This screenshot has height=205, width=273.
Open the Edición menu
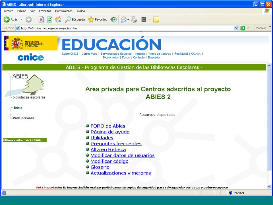(22, 11)
